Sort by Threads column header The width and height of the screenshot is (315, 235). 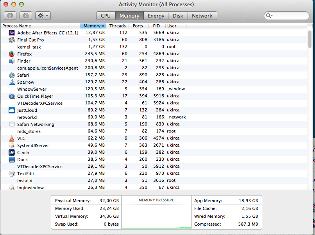click(x=118, y=26)
